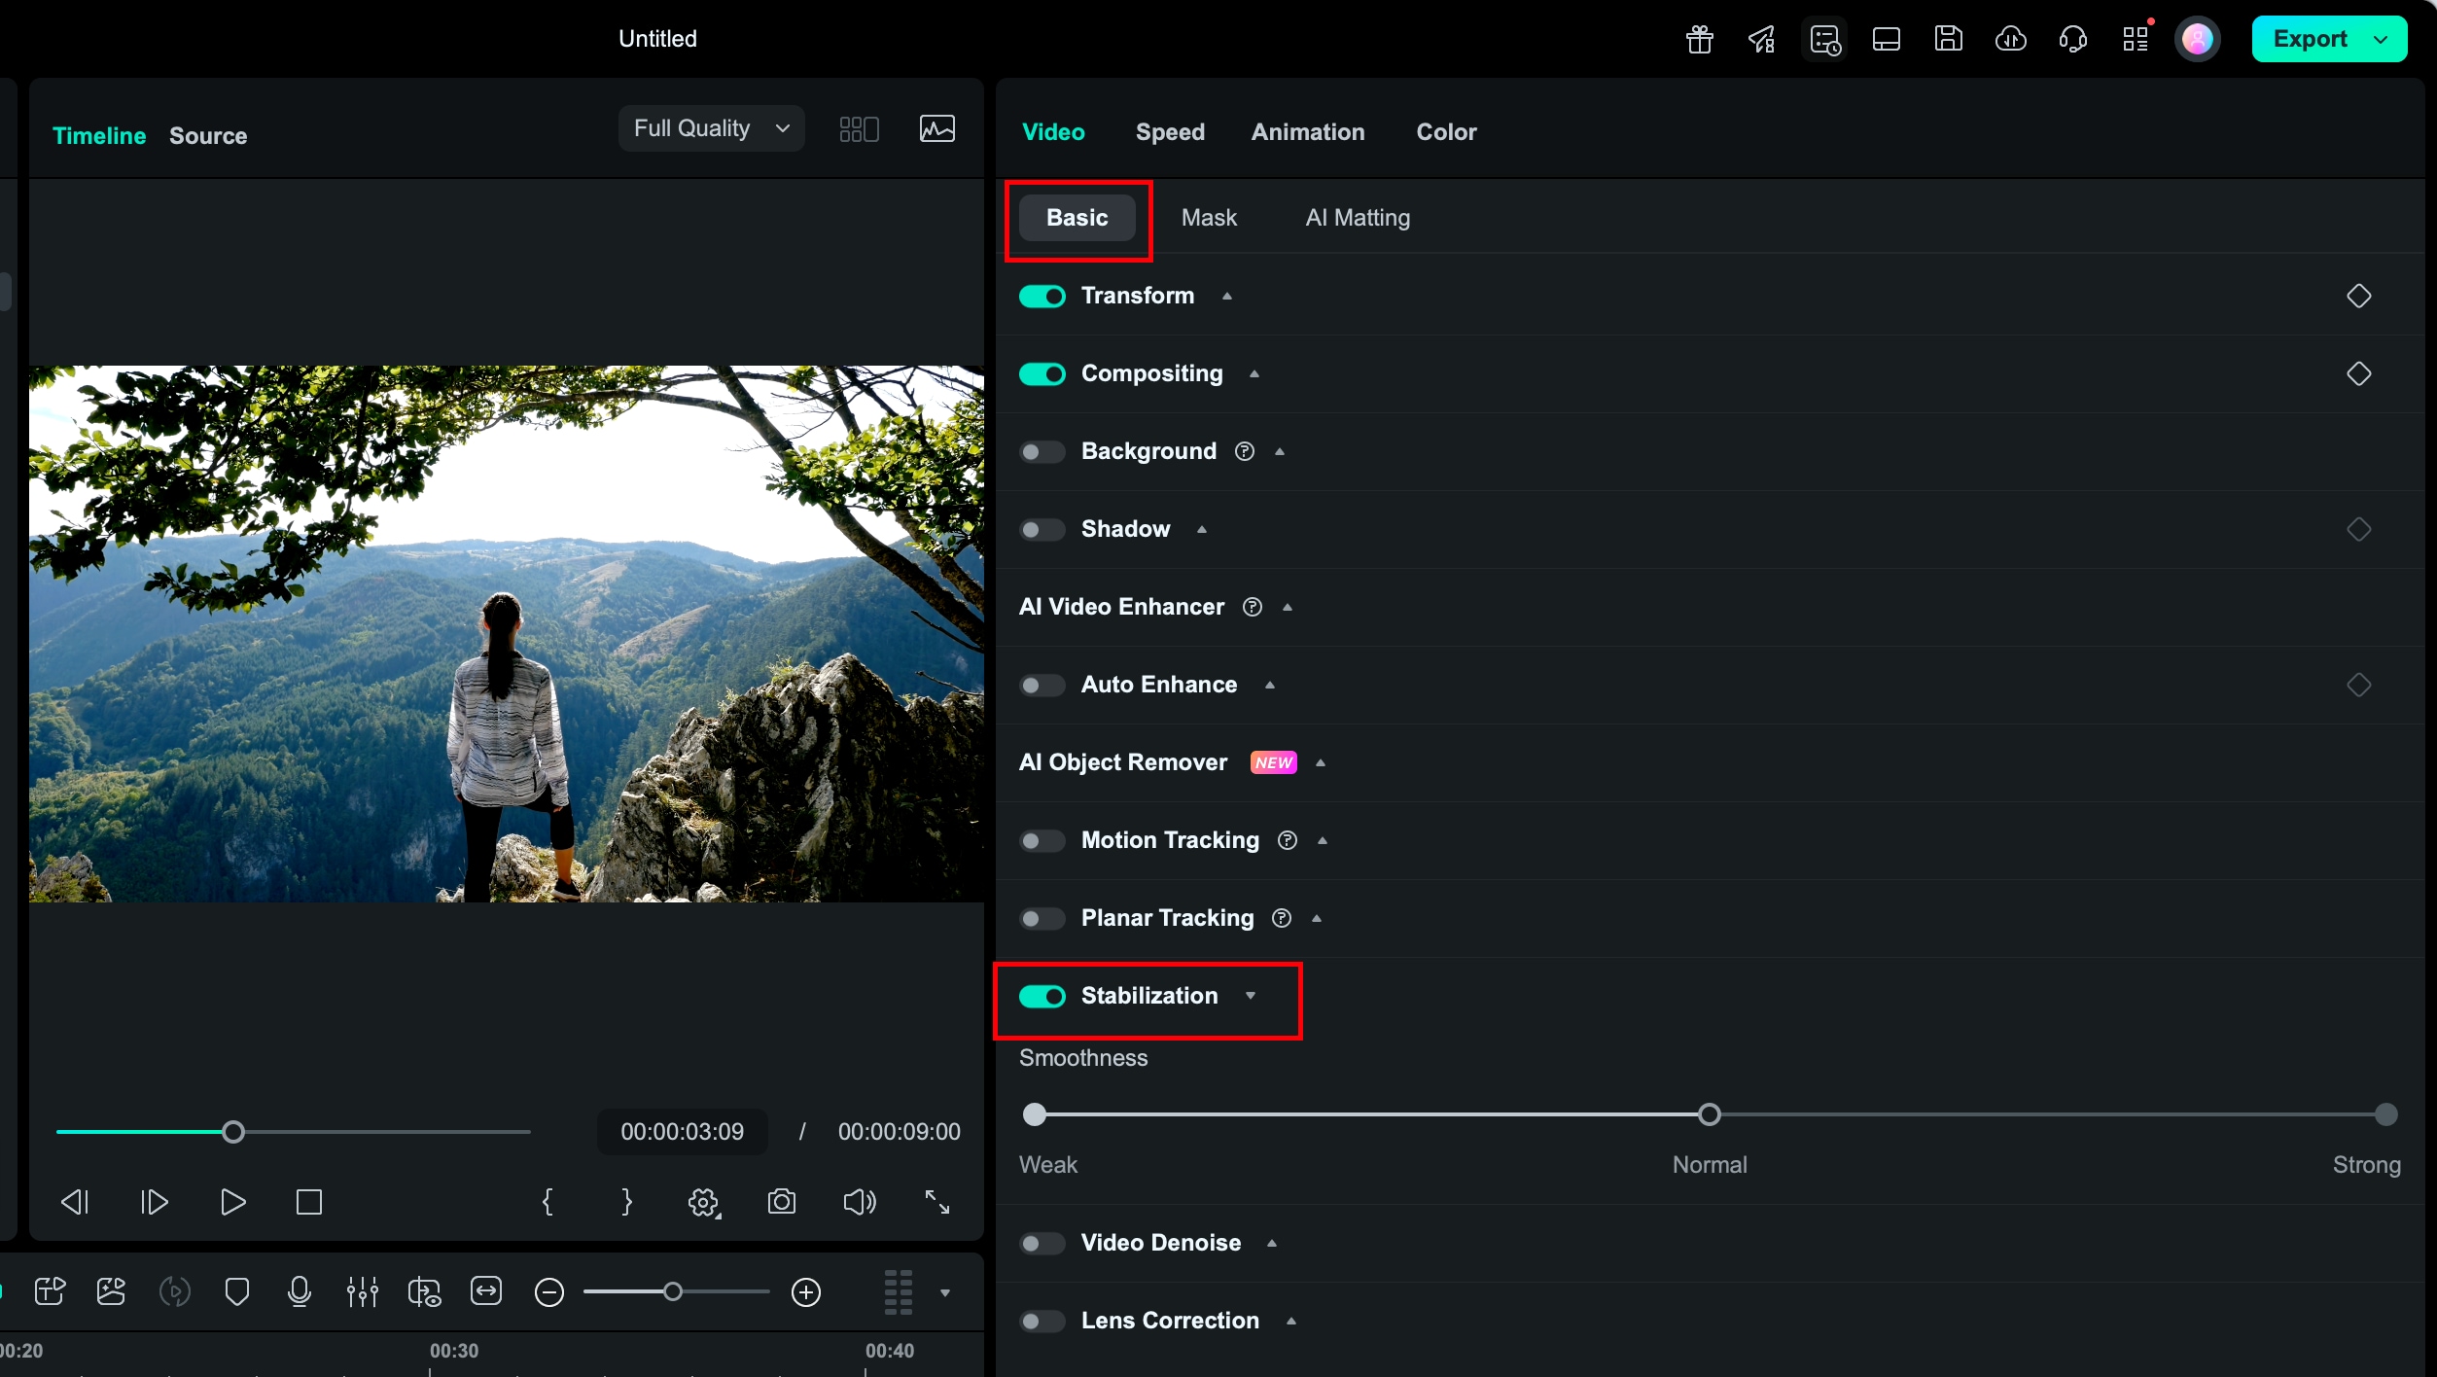
Task: Click the Export button
Action: pos(2310,40)
